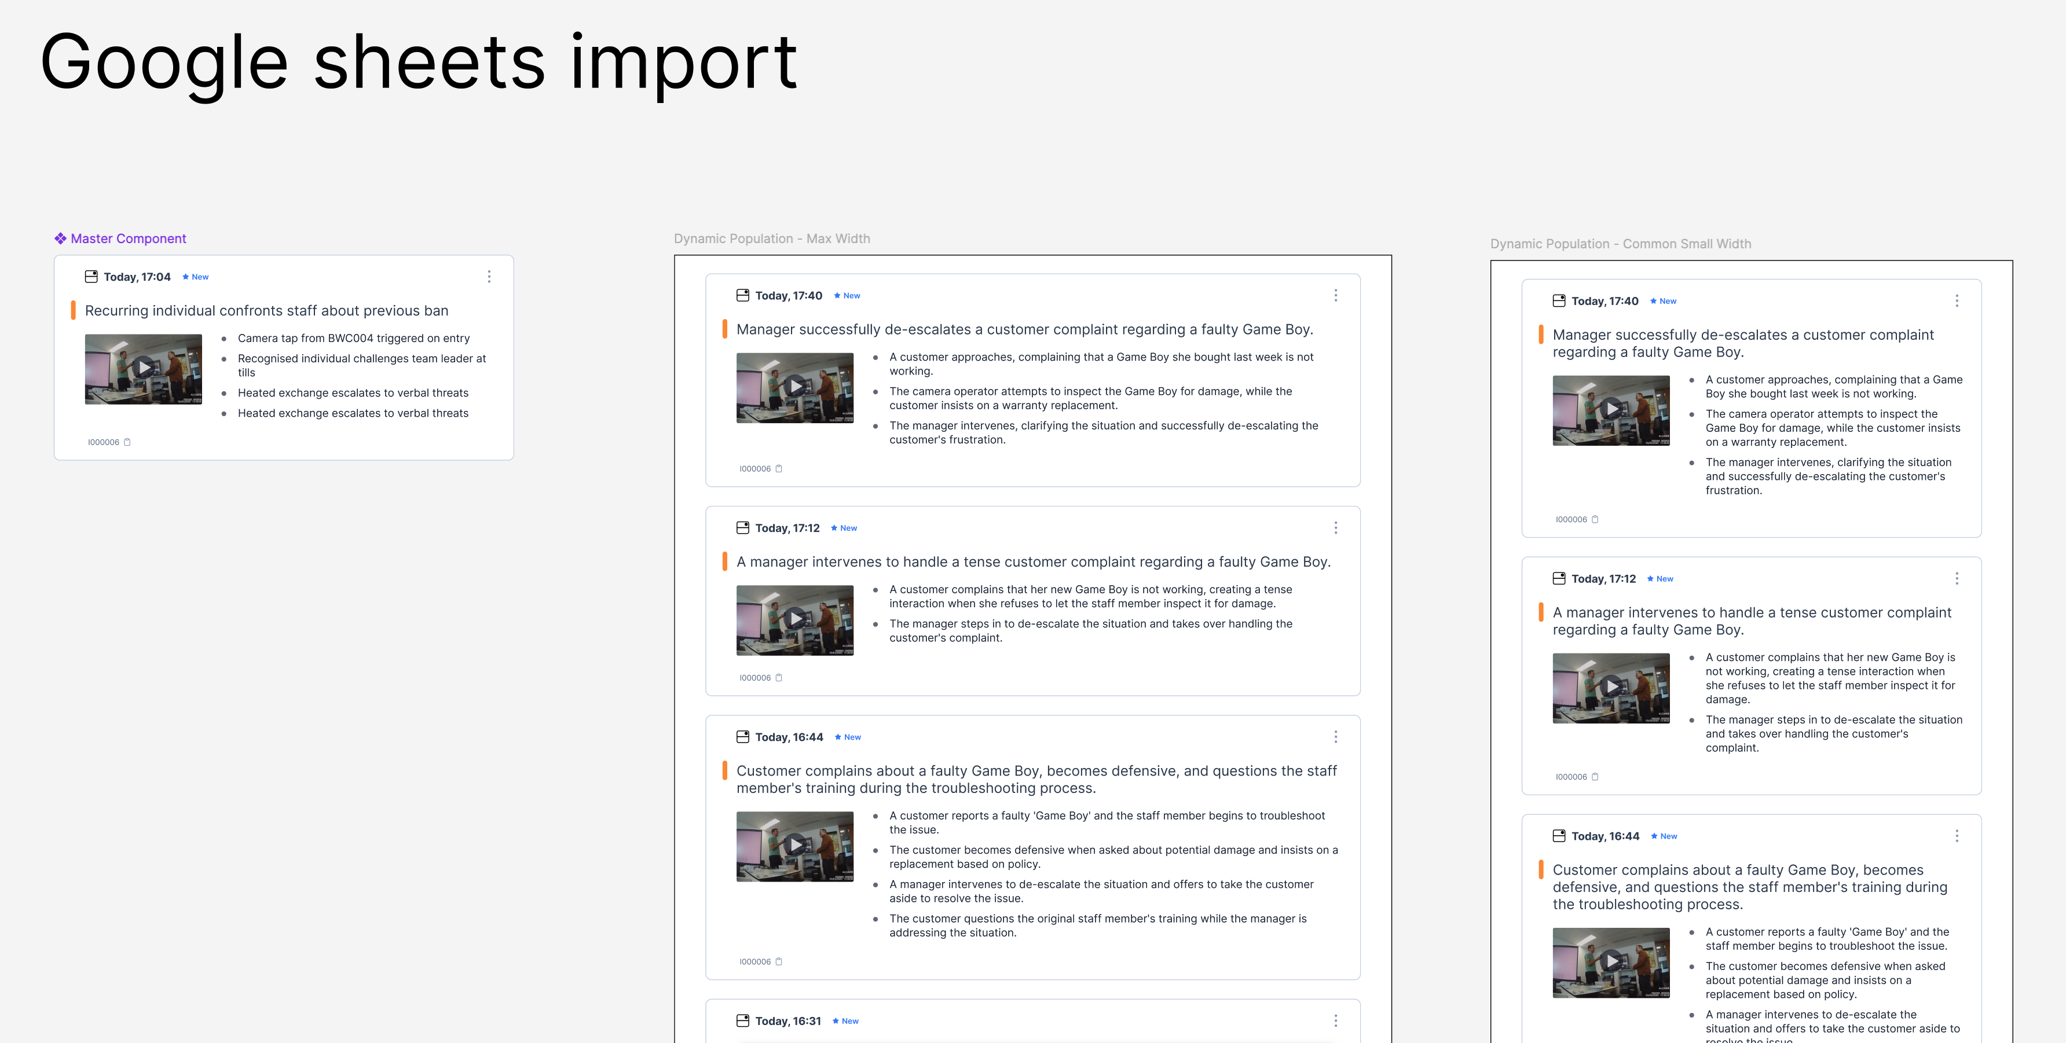Click title Recurring individual confronts staff about previous ban
2066x1043 pixels.
266,310
